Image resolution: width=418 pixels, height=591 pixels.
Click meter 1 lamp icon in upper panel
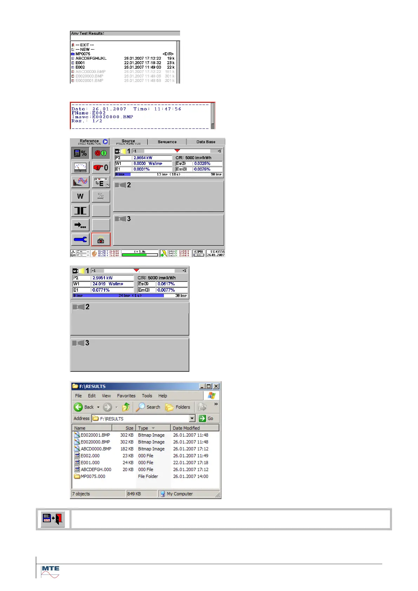121,151
